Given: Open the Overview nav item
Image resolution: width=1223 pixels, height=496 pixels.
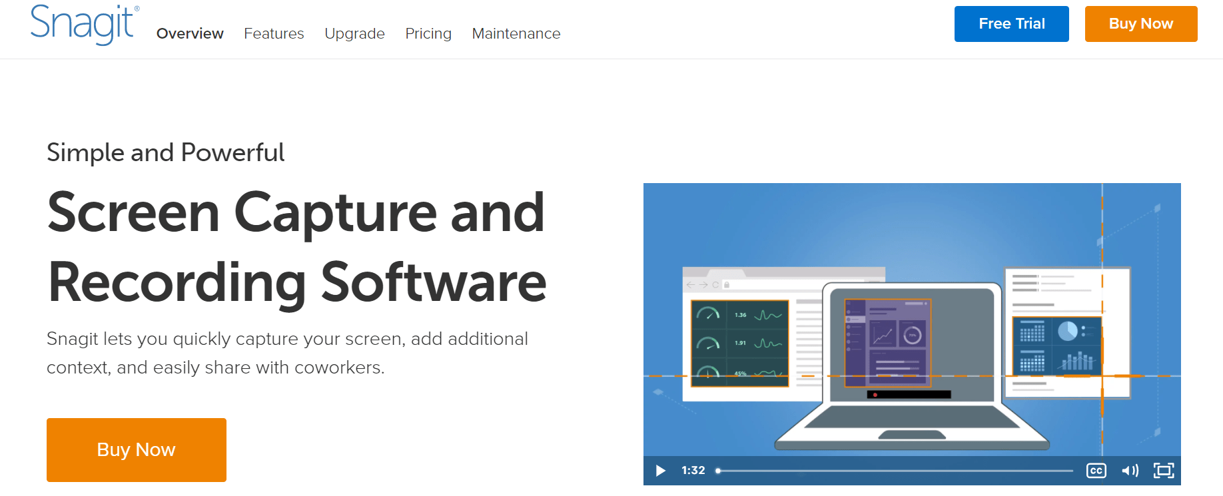Looking at the screenshot, I should tap(190, 33).
